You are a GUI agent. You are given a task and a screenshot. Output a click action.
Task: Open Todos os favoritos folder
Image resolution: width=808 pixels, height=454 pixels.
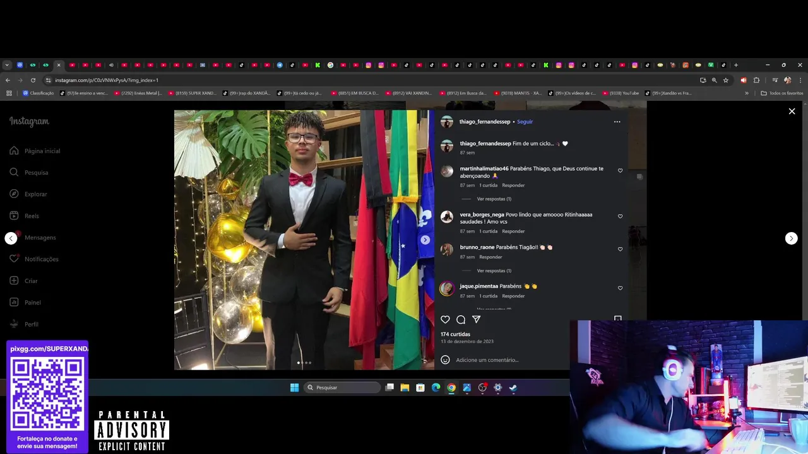(x=782, y=93)
